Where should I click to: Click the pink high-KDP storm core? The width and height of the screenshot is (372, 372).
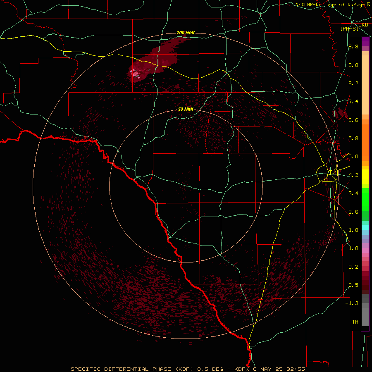coord(136,74)
